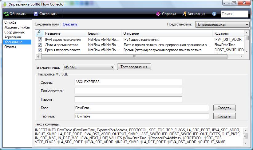The height and width of the screenshot is (150, 253).
Task: Maximize the Flow Collector window
Action: click(x=234, y=3)
